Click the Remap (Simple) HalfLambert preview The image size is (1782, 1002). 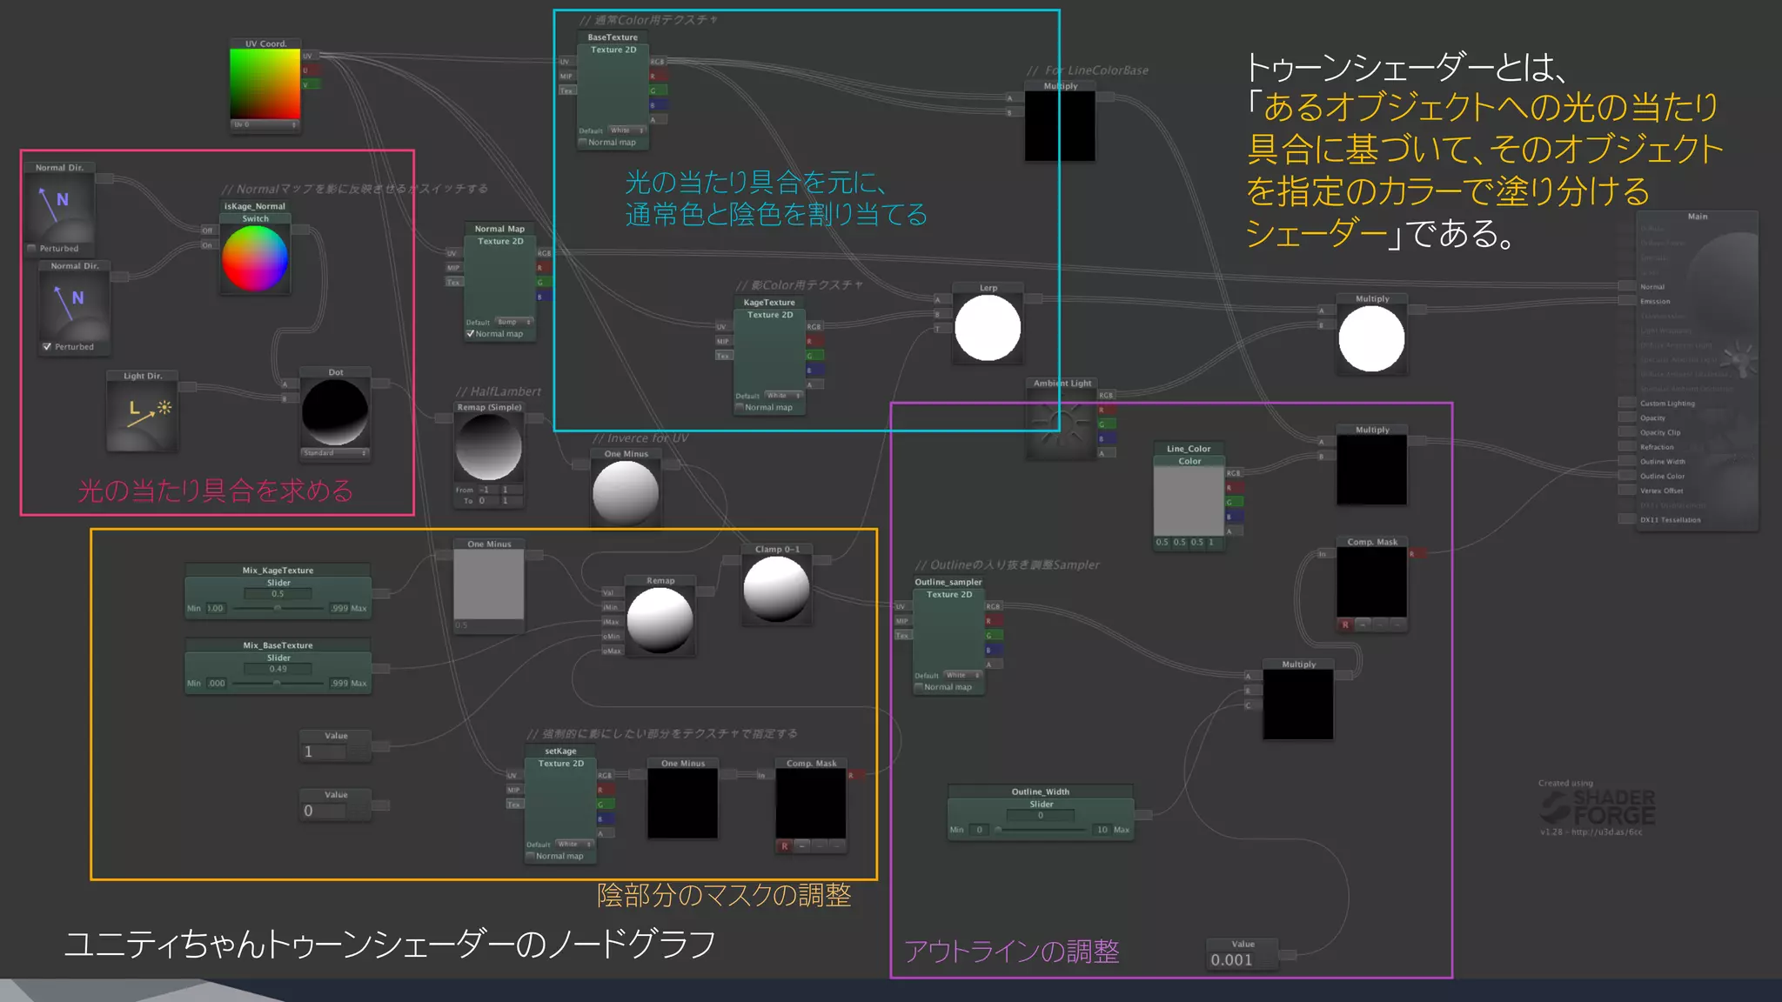(489, 447)
